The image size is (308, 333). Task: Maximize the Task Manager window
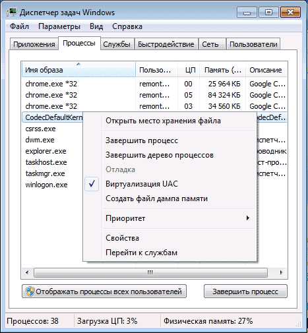pyautogui.click(x=268, y=13)
